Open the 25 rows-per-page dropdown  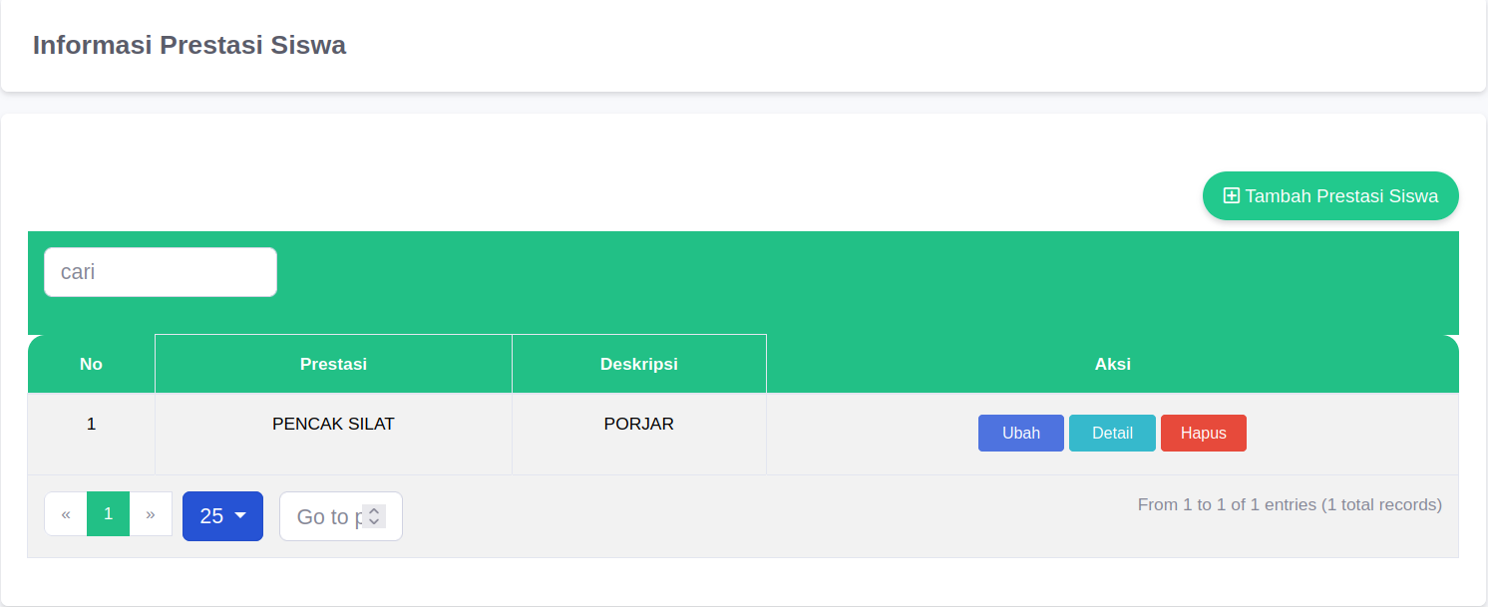point(222,516)
